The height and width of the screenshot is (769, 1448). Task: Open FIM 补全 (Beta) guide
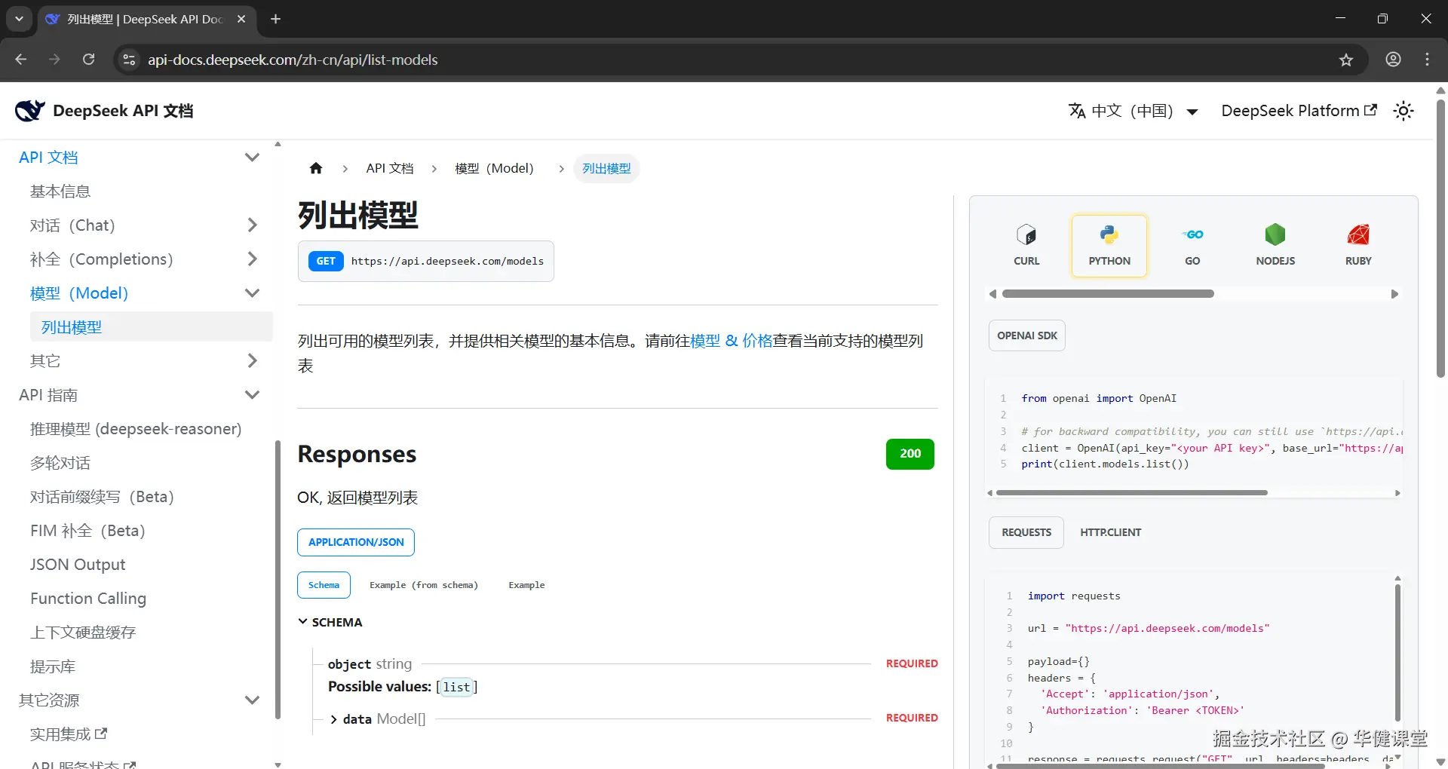point(87,531)
